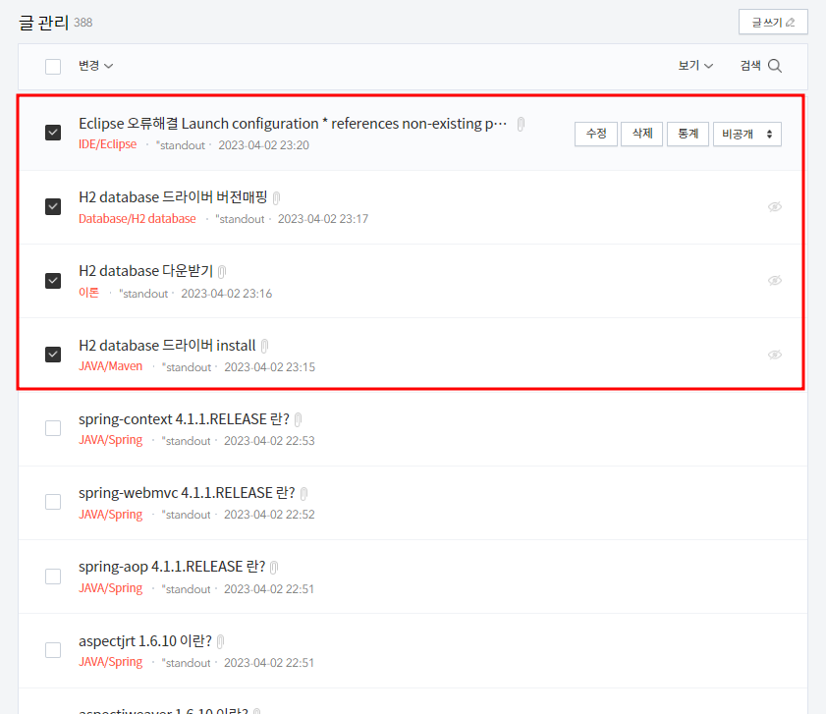The image size is (826, 714).
Task: Check the spring-webmvc 4.1.1.RELEASE post
Action: click(x=53, y=502)
